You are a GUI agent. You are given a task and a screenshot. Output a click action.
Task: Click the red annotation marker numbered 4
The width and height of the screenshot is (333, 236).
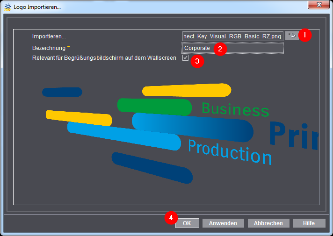click(171, 218)
